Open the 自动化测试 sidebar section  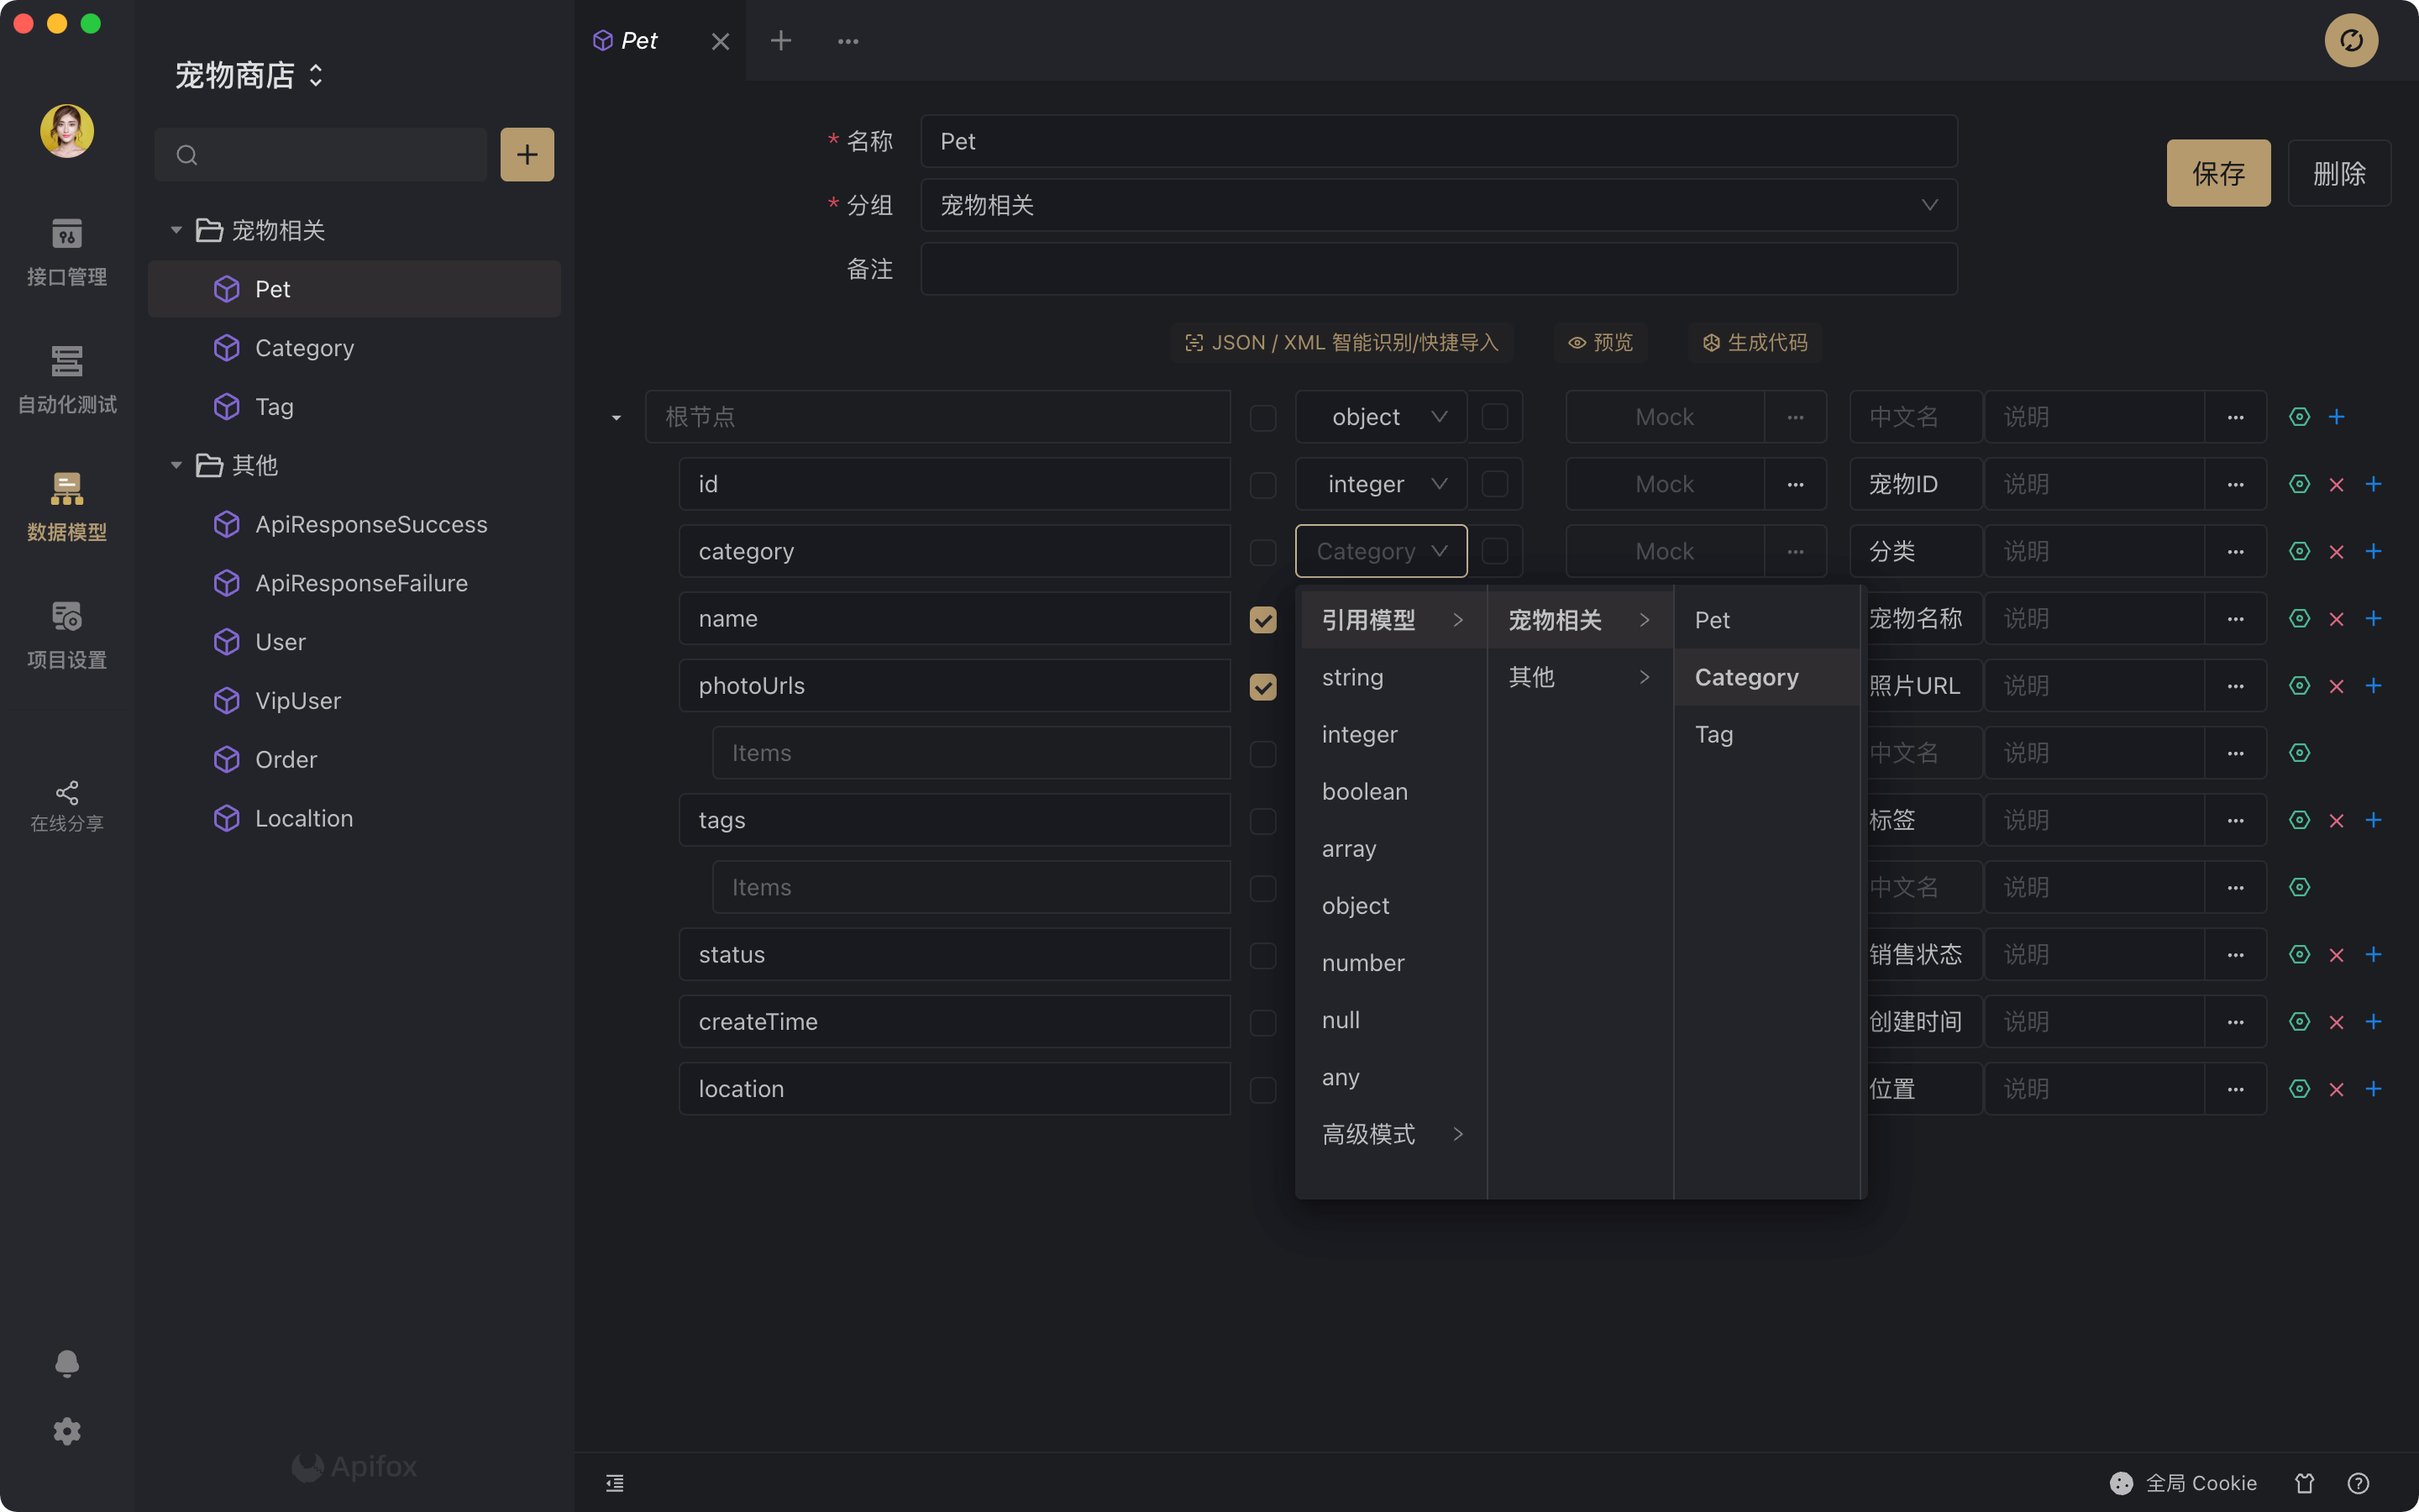coord(66,379)
